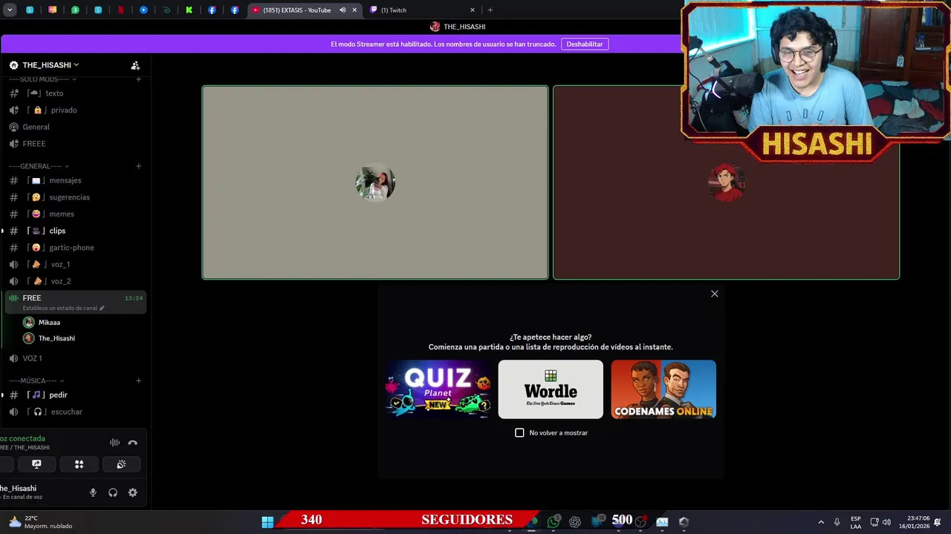This screenshot has width=951, height=534.
Task: Open the taskbar volume control
Action: pos(886,522)
